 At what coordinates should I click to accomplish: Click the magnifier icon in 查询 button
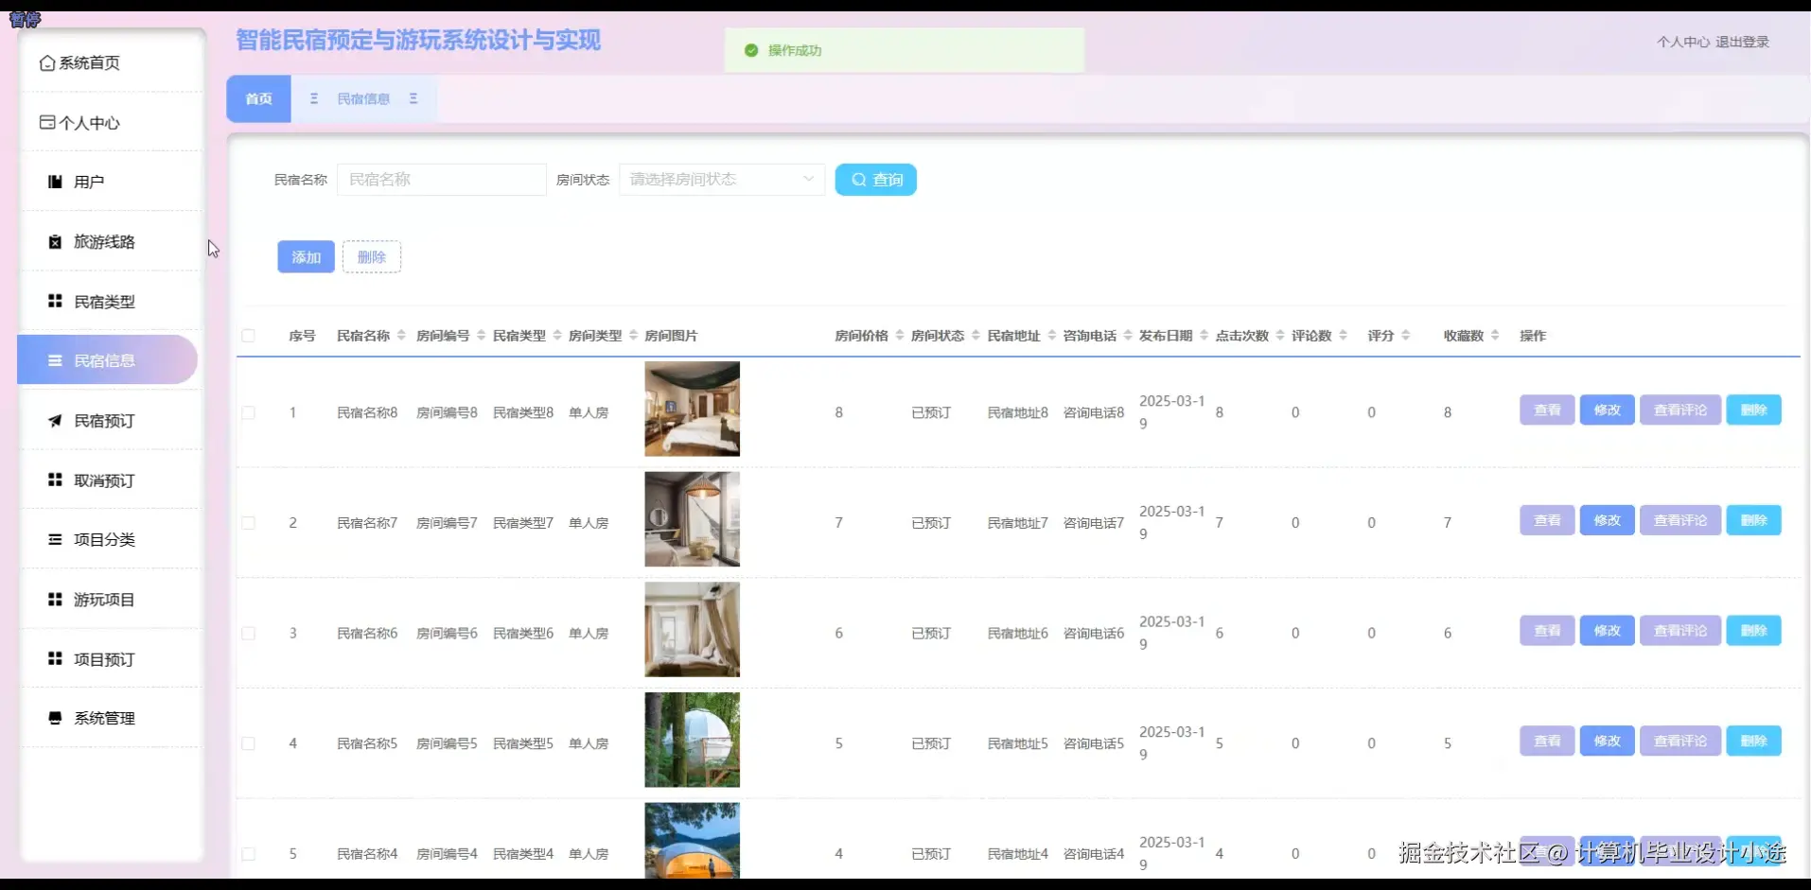(859, 180)
